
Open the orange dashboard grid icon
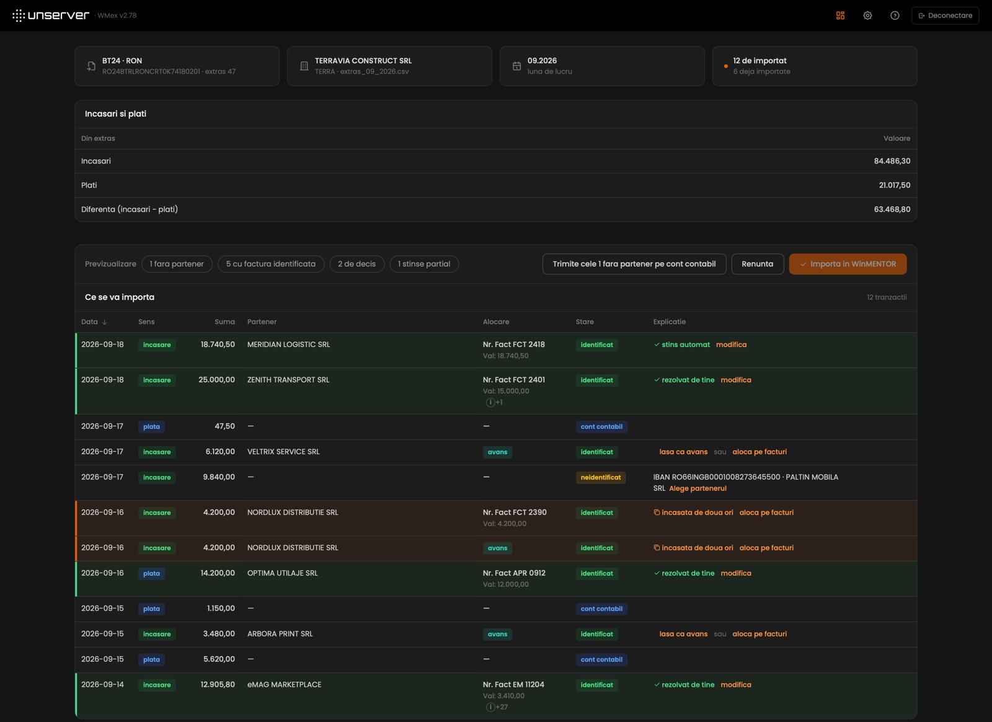coord(840,15)
